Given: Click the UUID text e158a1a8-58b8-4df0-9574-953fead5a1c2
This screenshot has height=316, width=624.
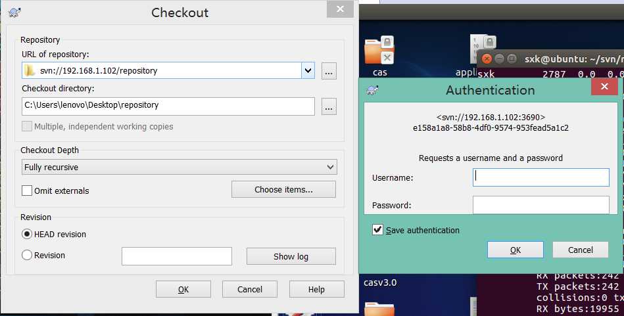Looking at the screenshot, I should click(491, 128).
